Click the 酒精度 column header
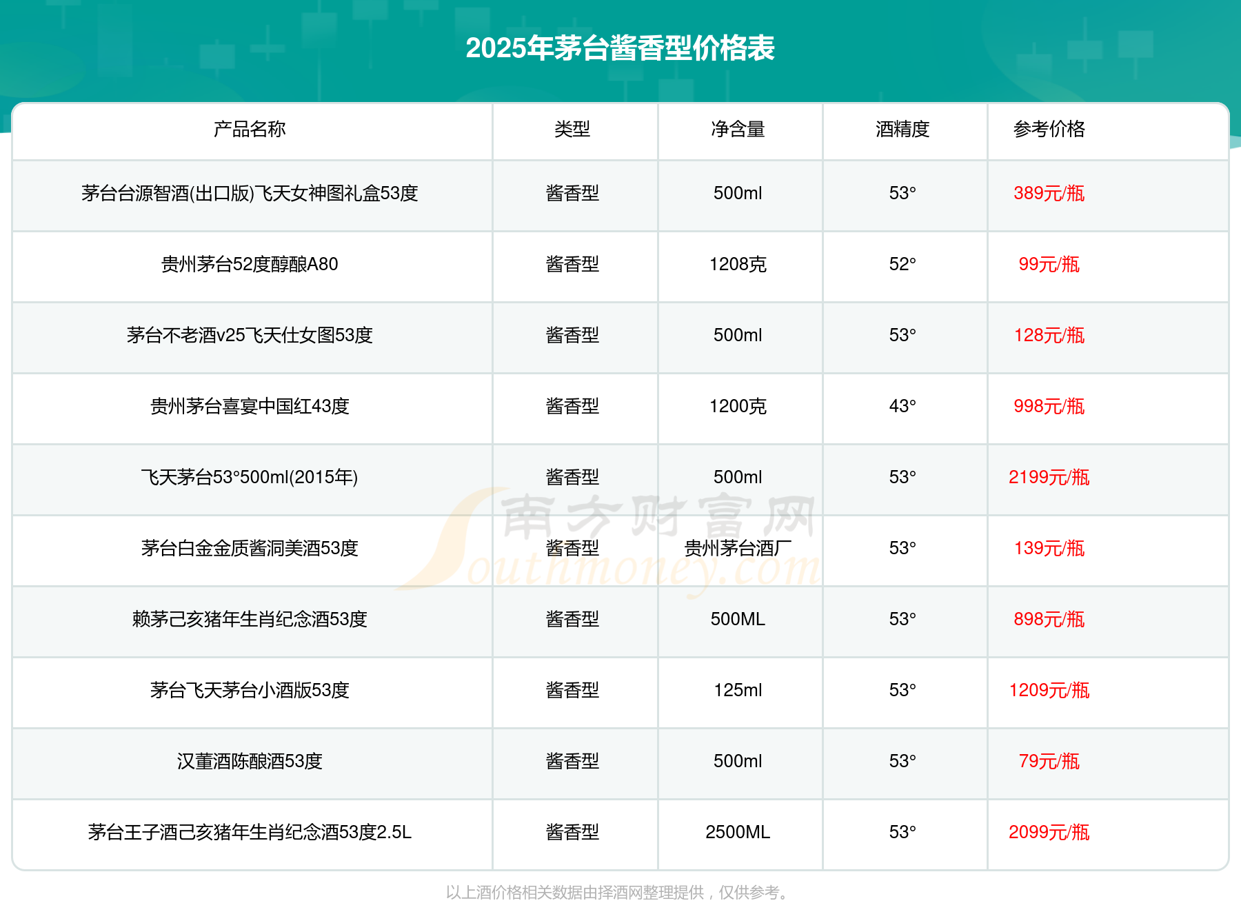This screenshot has height=903, width=1241. pos(902,129)
